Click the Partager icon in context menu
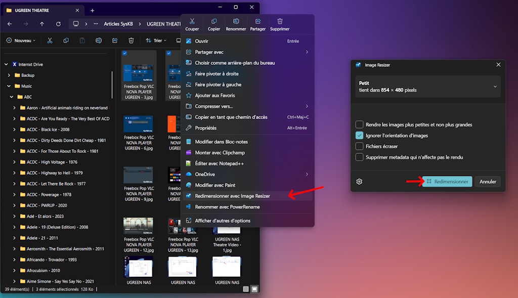 point(257,22)
